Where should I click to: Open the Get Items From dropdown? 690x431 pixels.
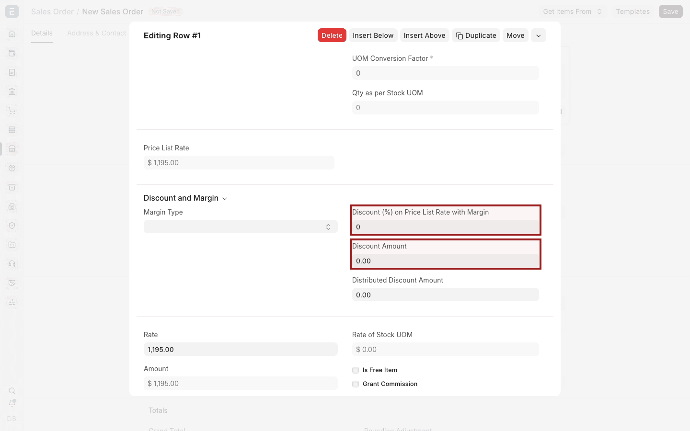click(573, 11)
